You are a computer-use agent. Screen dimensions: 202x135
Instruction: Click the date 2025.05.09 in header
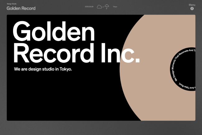pos(89,7)
